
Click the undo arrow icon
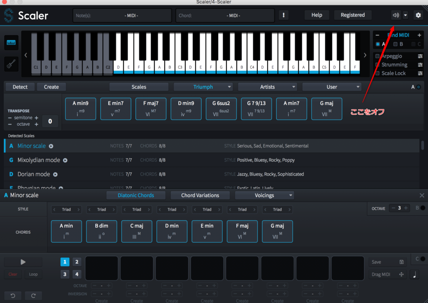point(13,296)
